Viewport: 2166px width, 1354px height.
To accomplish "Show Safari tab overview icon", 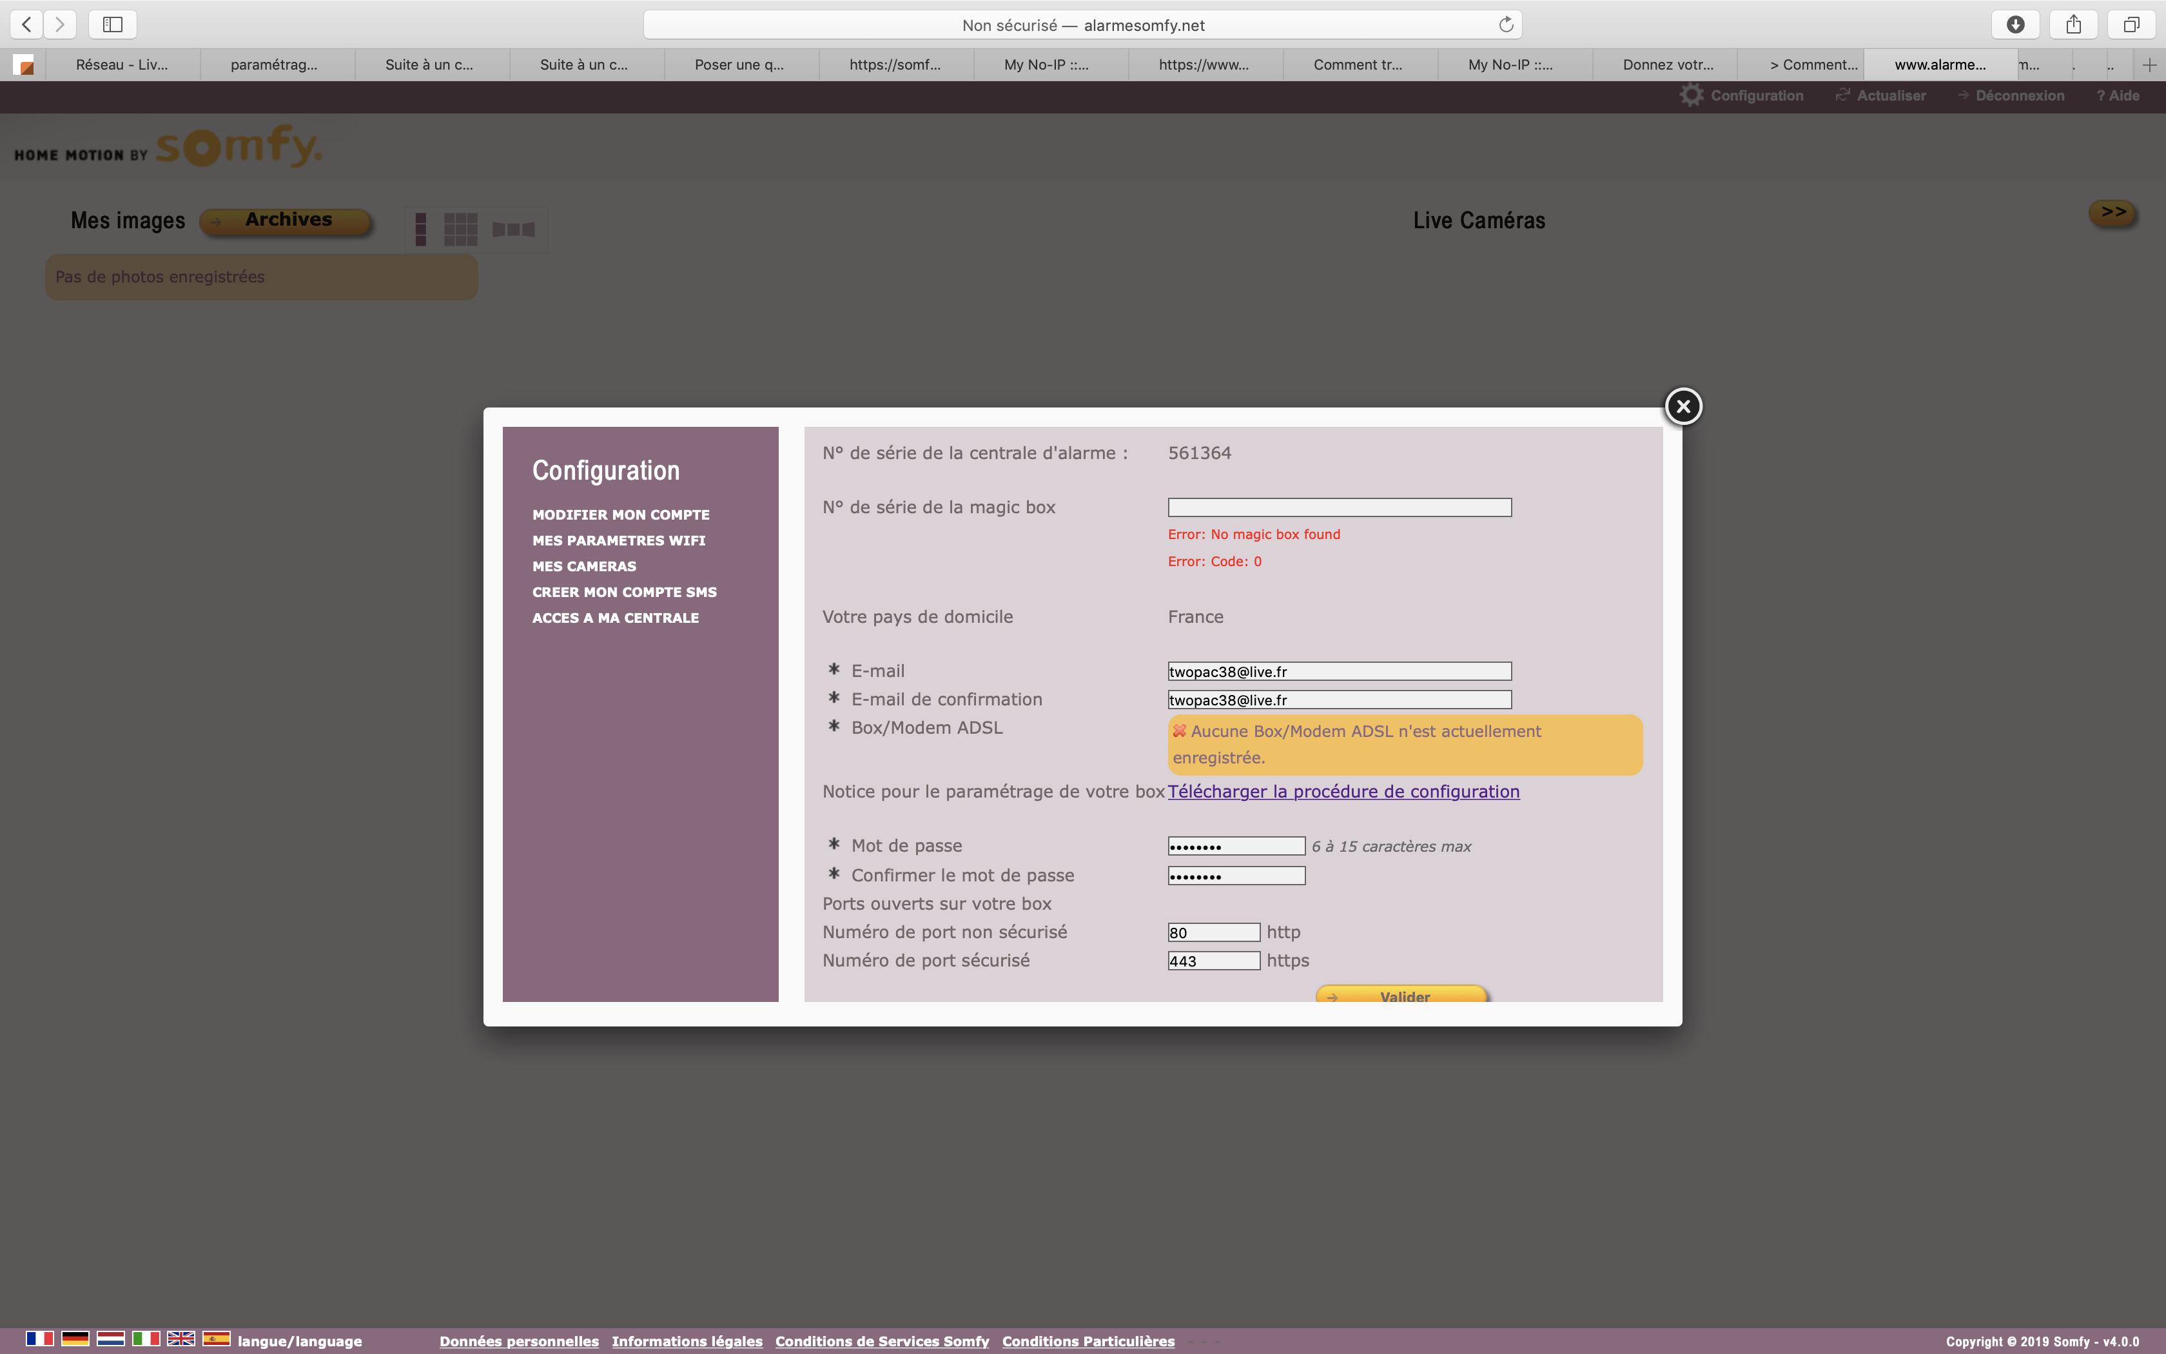I will coord(2131,25).
